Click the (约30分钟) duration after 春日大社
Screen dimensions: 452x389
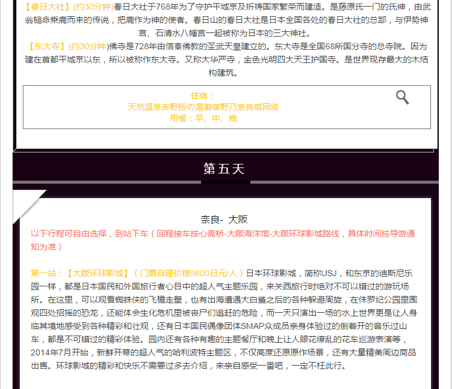92,7
